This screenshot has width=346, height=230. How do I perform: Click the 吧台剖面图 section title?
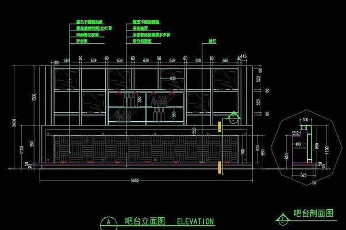tap(313, 213)
